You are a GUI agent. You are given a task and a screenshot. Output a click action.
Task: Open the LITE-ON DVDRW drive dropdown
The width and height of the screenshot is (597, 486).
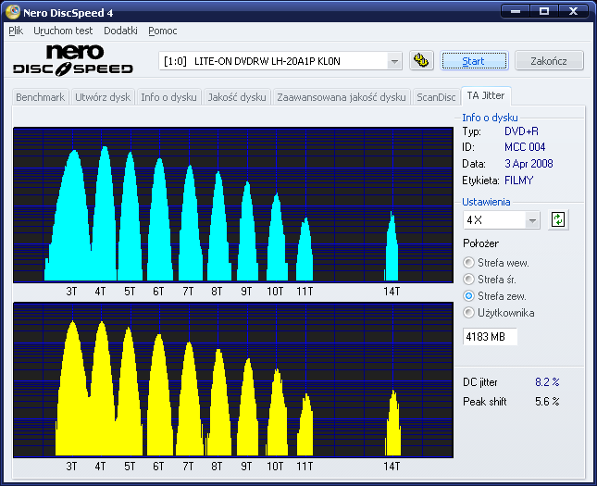coord(395,61)
